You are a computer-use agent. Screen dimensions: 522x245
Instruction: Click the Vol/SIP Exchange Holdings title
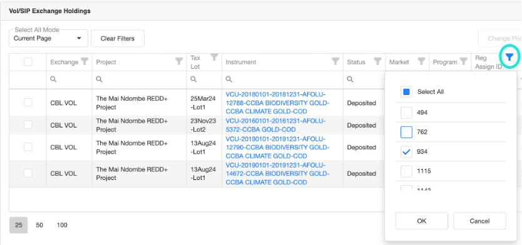pyautogui.click(x=49, y=11)
